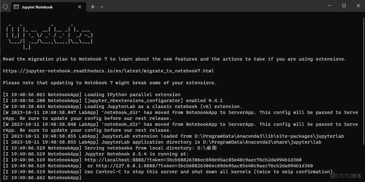Select the Jupyter Notebook tab title
Screen dimensions: 365x182
tap(37, 7)
